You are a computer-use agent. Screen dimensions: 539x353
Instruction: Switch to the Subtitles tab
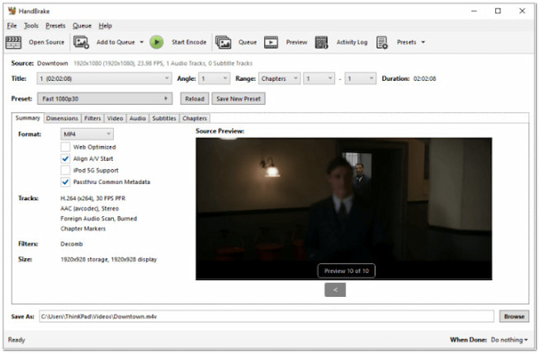point(164,118)
